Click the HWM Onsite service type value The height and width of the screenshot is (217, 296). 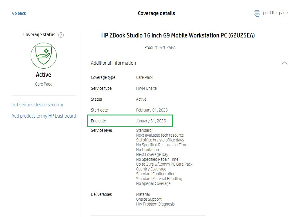point(146,88)
